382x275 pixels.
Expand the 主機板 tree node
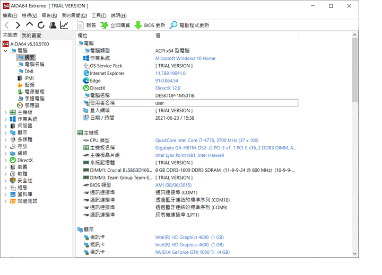pos(6,112)
